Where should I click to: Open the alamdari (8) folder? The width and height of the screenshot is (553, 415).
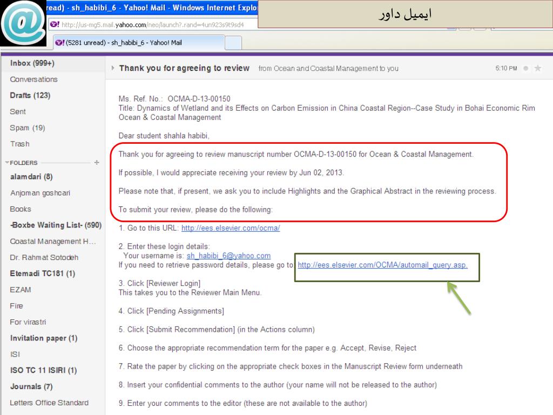click(x=31, y=177)
